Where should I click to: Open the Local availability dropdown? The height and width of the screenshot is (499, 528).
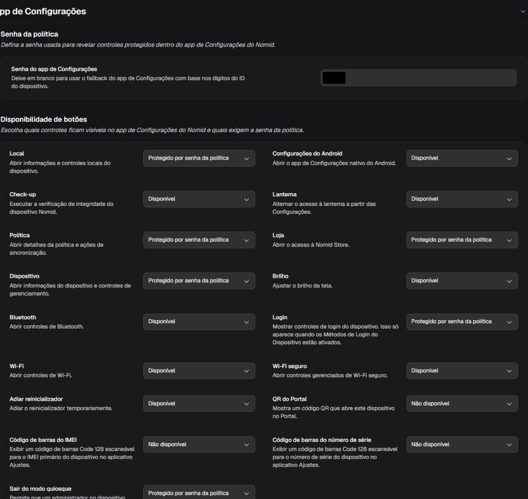click(x=199, y=158)
